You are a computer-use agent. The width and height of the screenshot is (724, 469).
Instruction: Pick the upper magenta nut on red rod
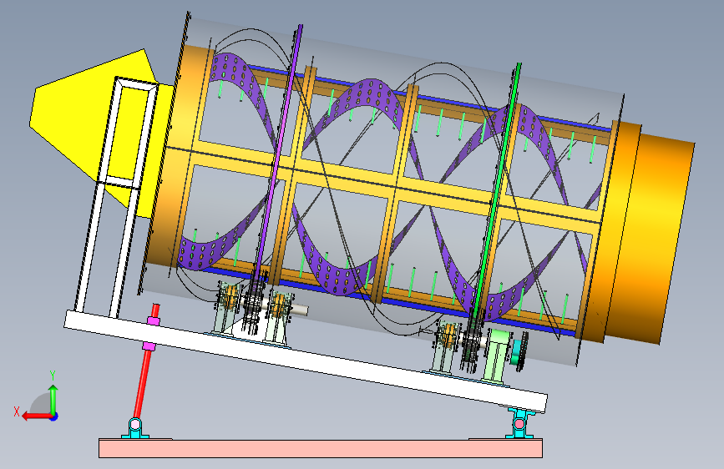[x=154, y=320]
